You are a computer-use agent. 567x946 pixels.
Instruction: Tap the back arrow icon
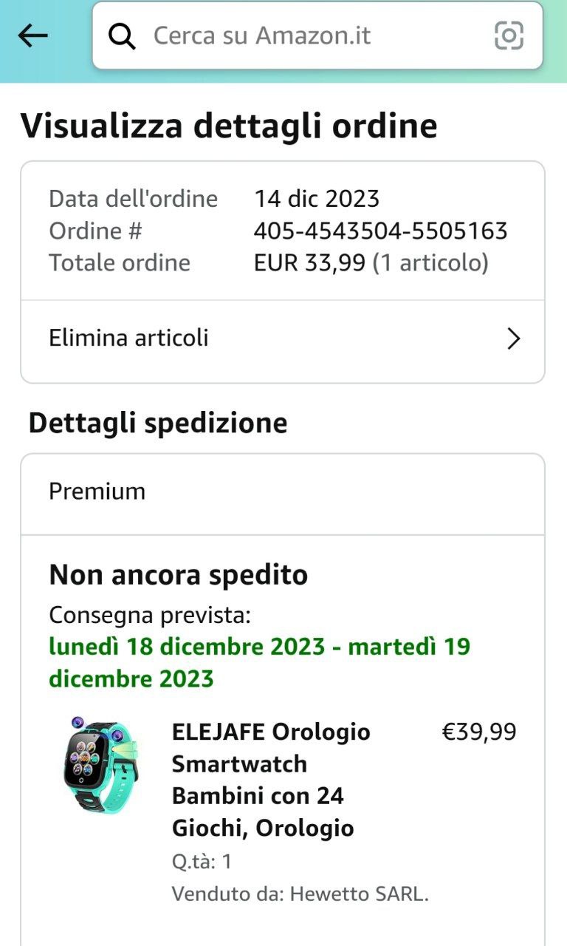(32, 35)
